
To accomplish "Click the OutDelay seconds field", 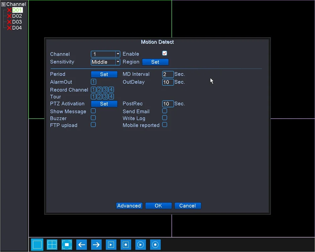I will tap(168, 82).
